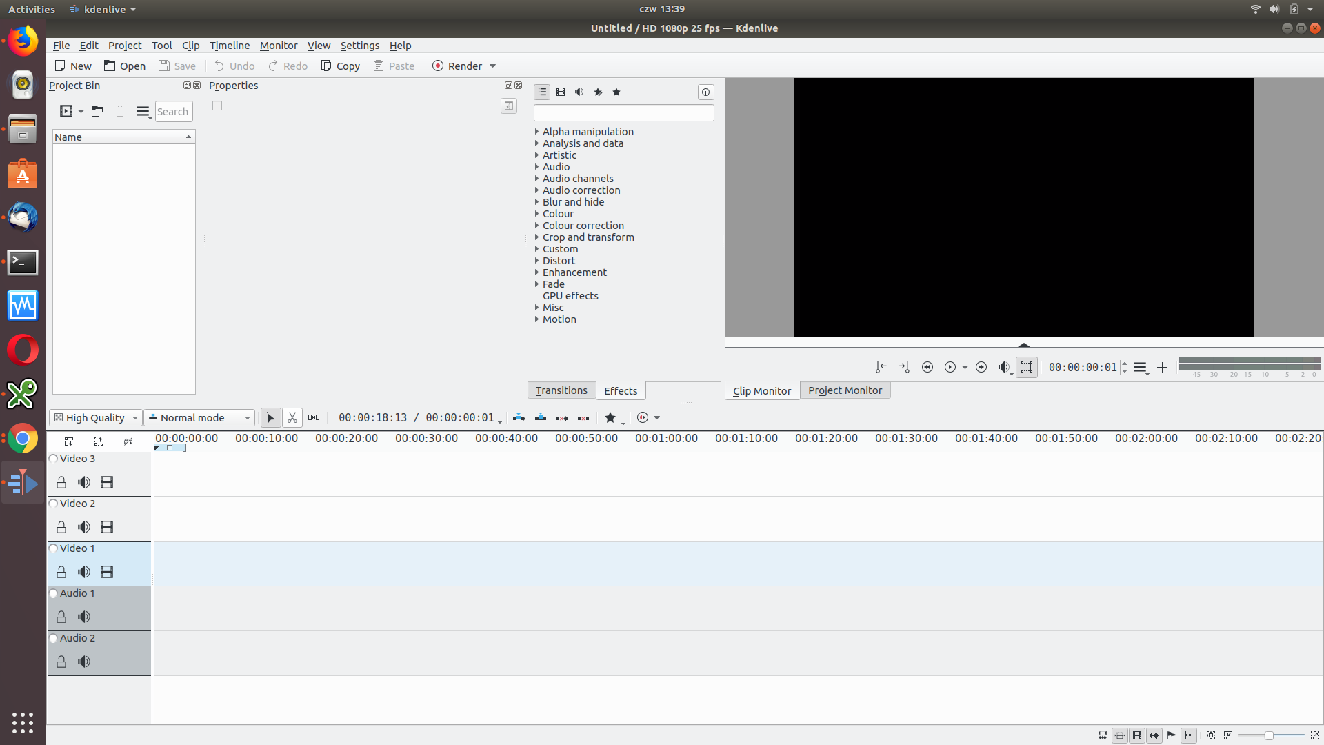Click the New project button
Viewport: 1324px width, 745px height.
coord(73,66)
